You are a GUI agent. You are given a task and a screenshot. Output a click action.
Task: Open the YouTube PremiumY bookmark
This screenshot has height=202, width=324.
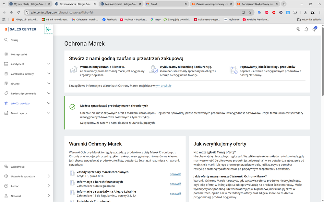click(256, 20)
